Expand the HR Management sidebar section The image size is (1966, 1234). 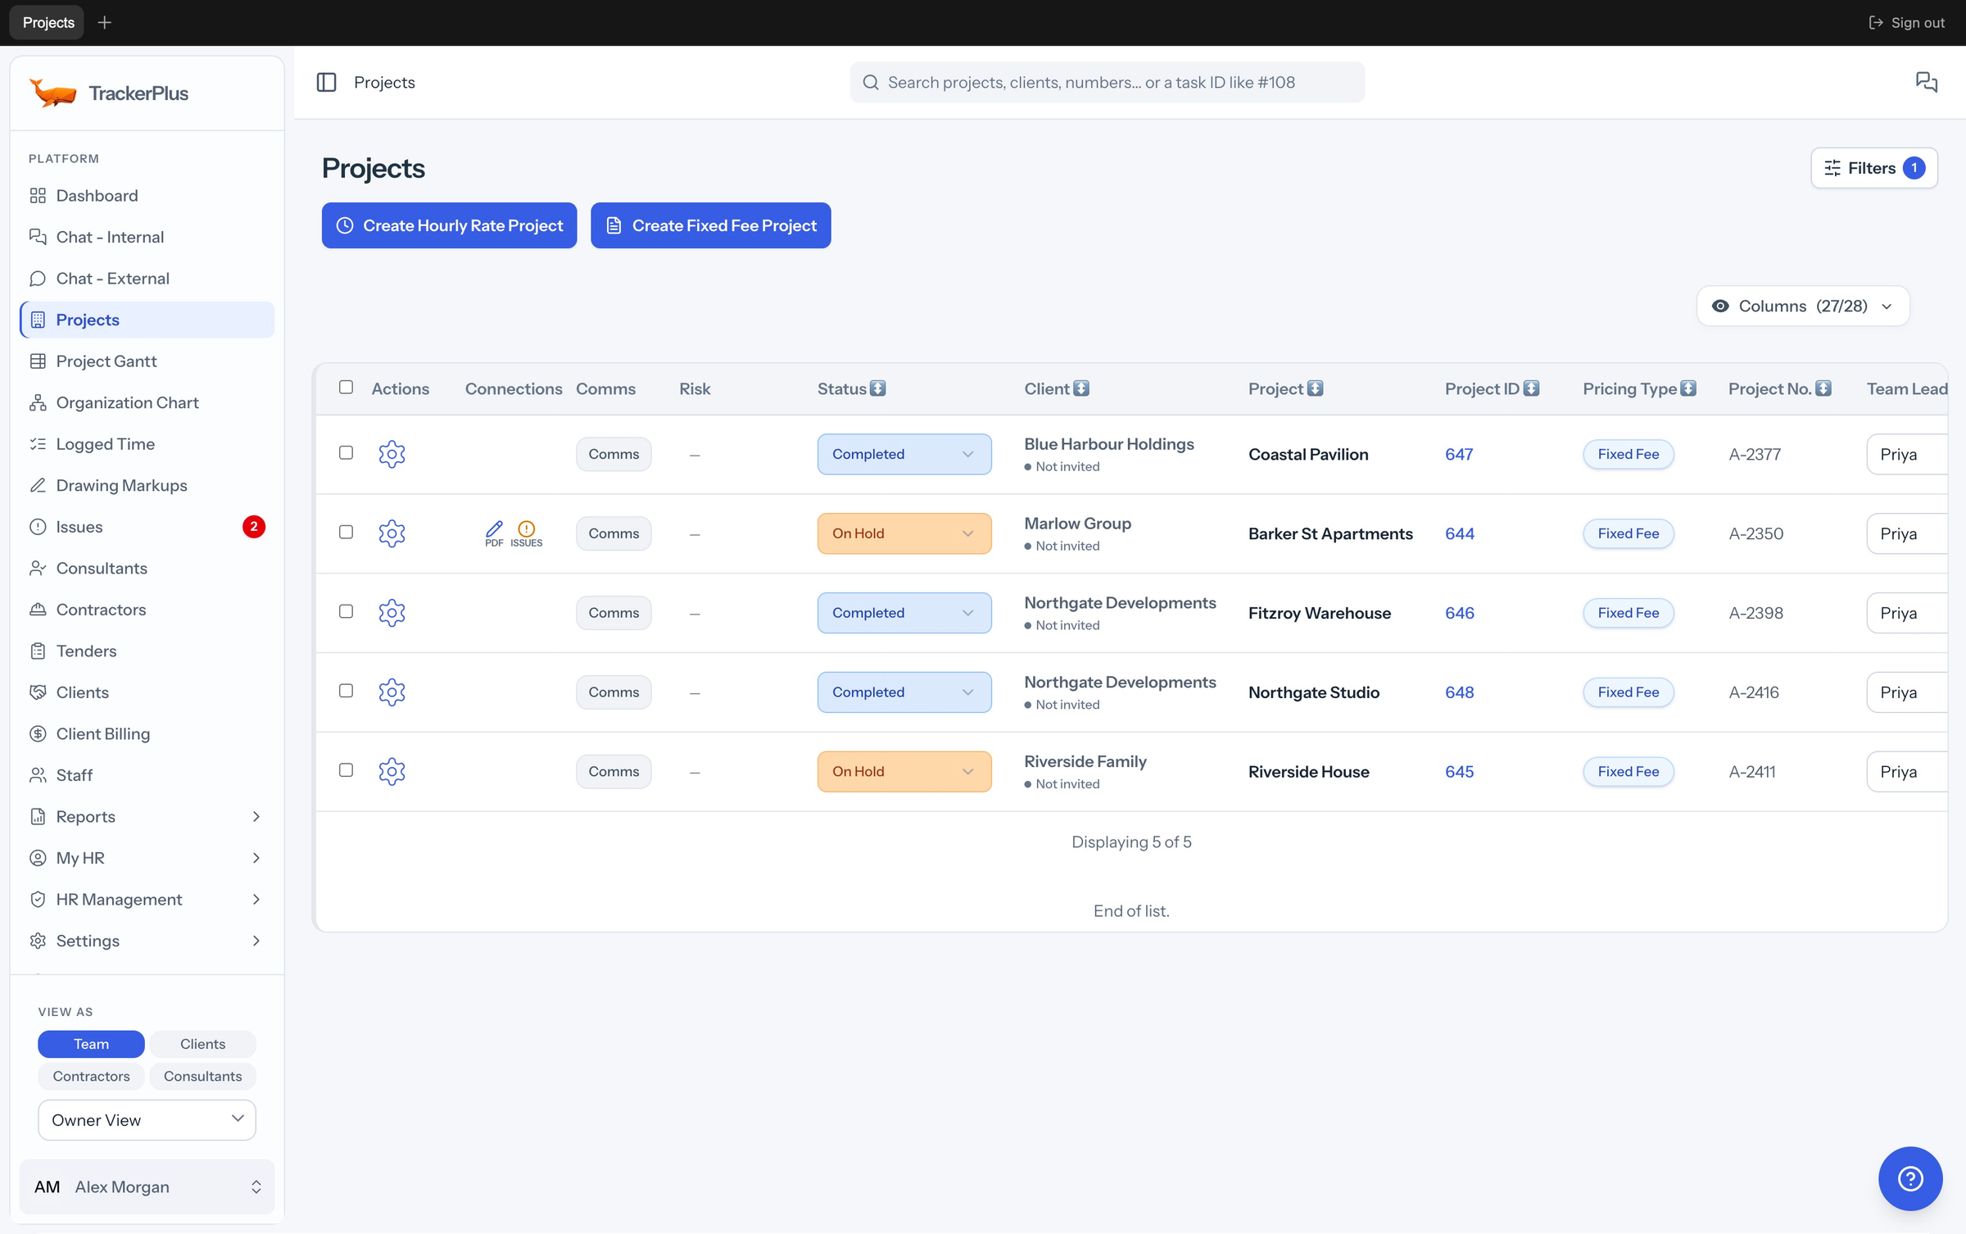147,899
